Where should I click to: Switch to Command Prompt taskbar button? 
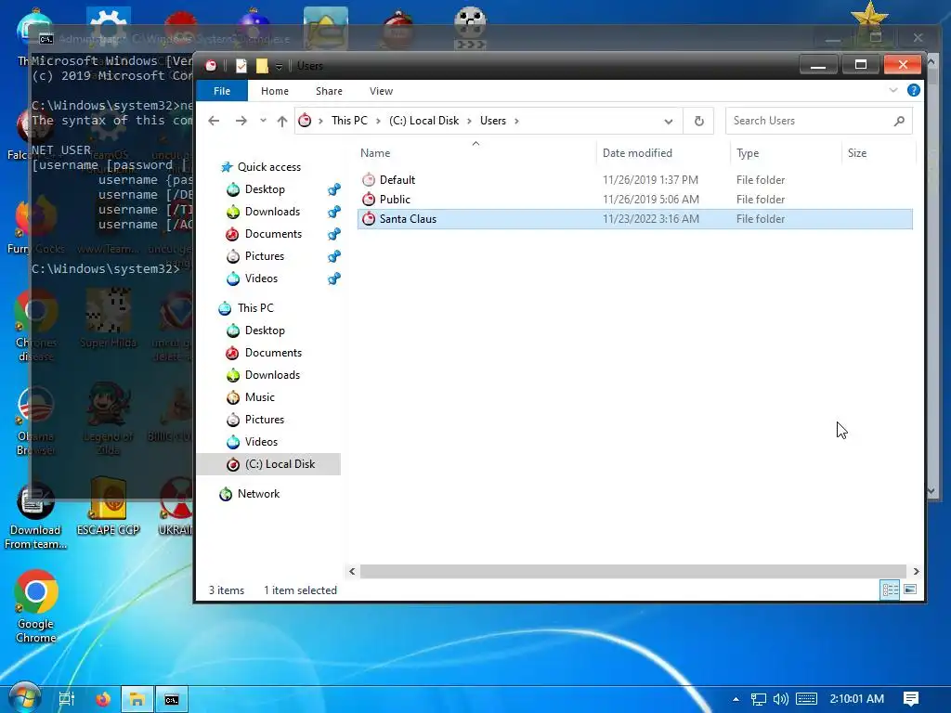tap(172, 699)
